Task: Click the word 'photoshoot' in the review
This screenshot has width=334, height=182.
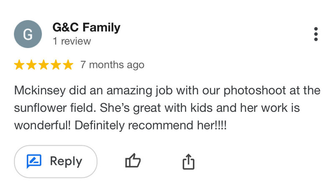Action: tap(255, 91)
